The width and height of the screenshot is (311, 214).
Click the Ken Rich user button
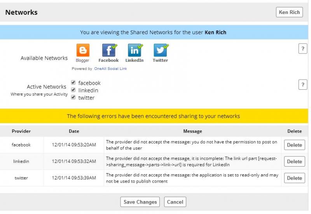click(x=289, y=12)
